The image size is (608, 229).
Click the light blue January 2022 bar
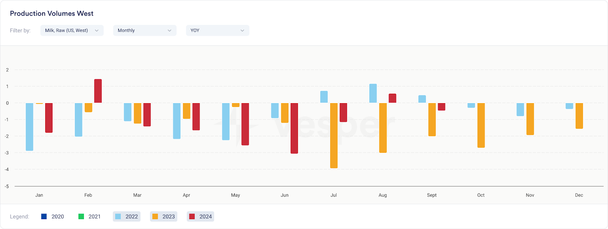(29, 127)
